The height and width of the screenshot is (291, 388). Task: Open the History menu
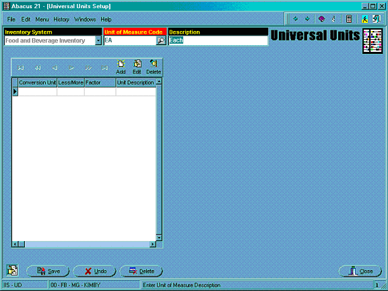(x=61, y=20)
